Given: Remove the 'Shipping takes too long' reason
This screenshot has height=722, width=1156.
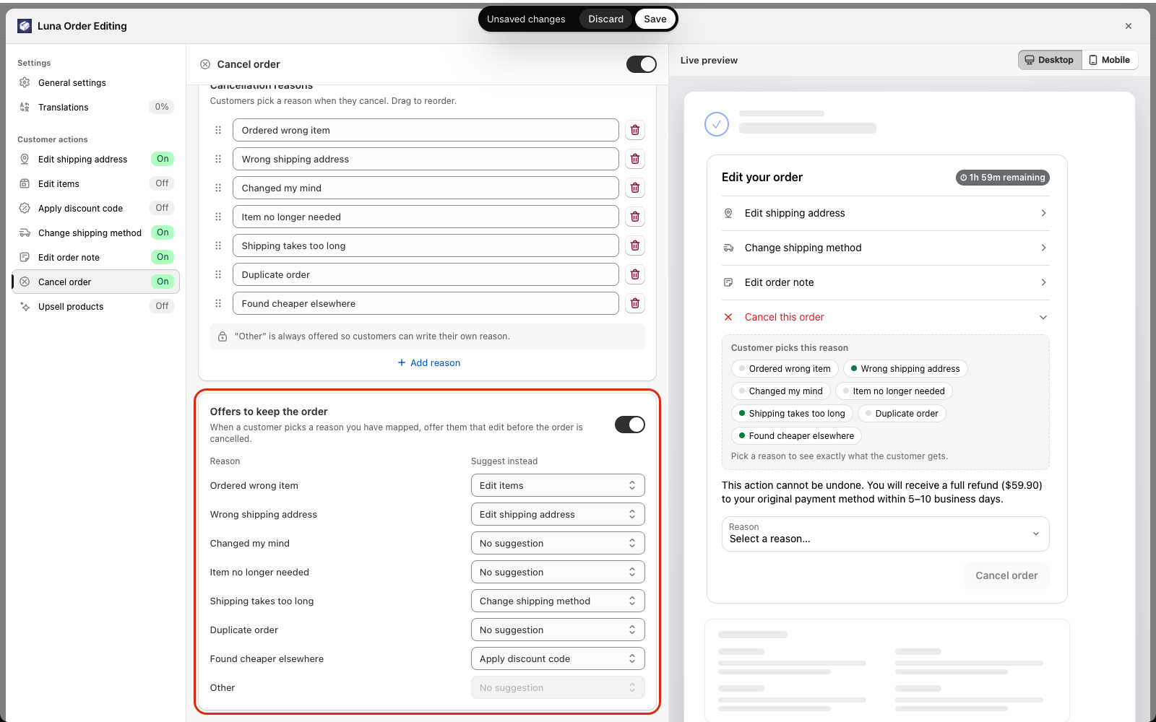Looking at the screenshot, I should click(x=635, y=245).
